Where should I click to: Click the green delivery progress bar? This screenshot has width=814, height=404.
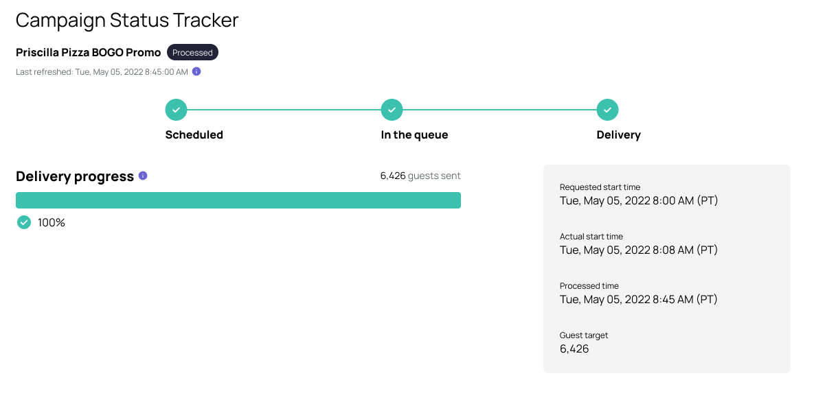pos(238,200)
